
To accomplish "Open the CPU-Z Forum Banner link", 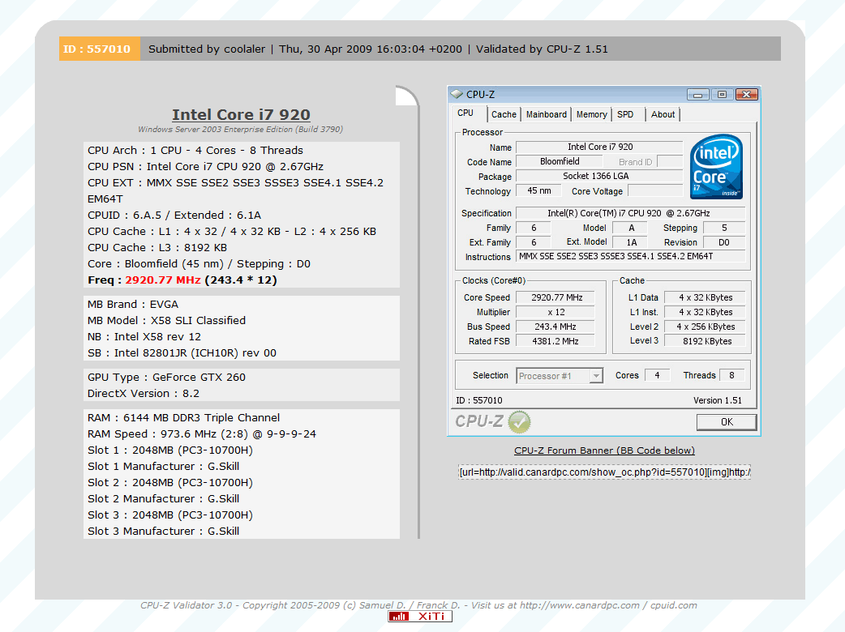I will click(x=604, y=451).
